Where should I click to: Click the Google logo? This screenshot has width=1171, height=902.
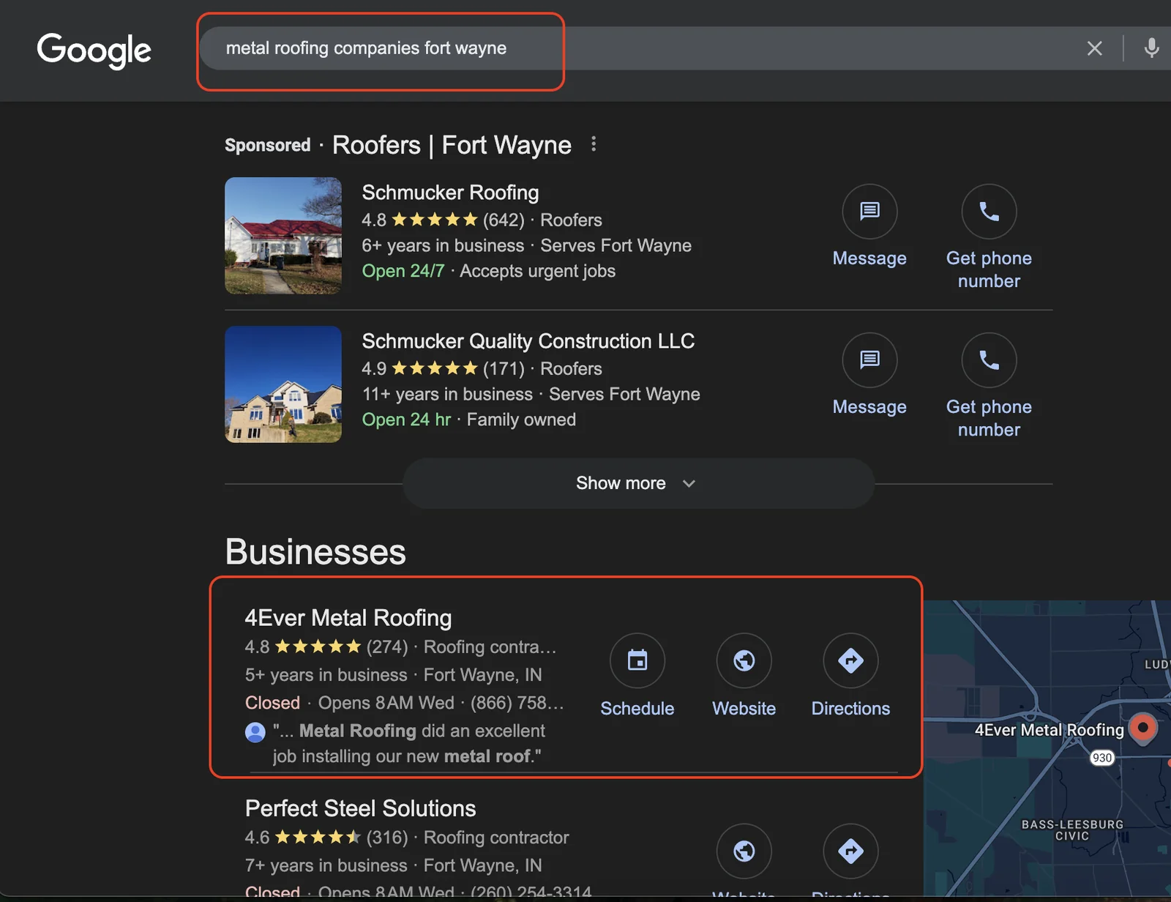[x=94, y=51]
